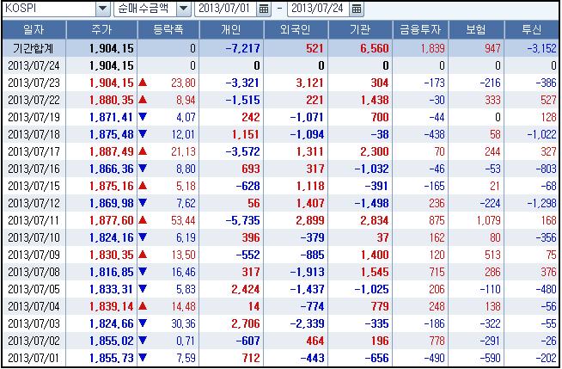The height and width of the screenshot is (369, 562).
Task: Open the start date calendar picker icon
Action: pyautogui.click(x=264, y=9)
